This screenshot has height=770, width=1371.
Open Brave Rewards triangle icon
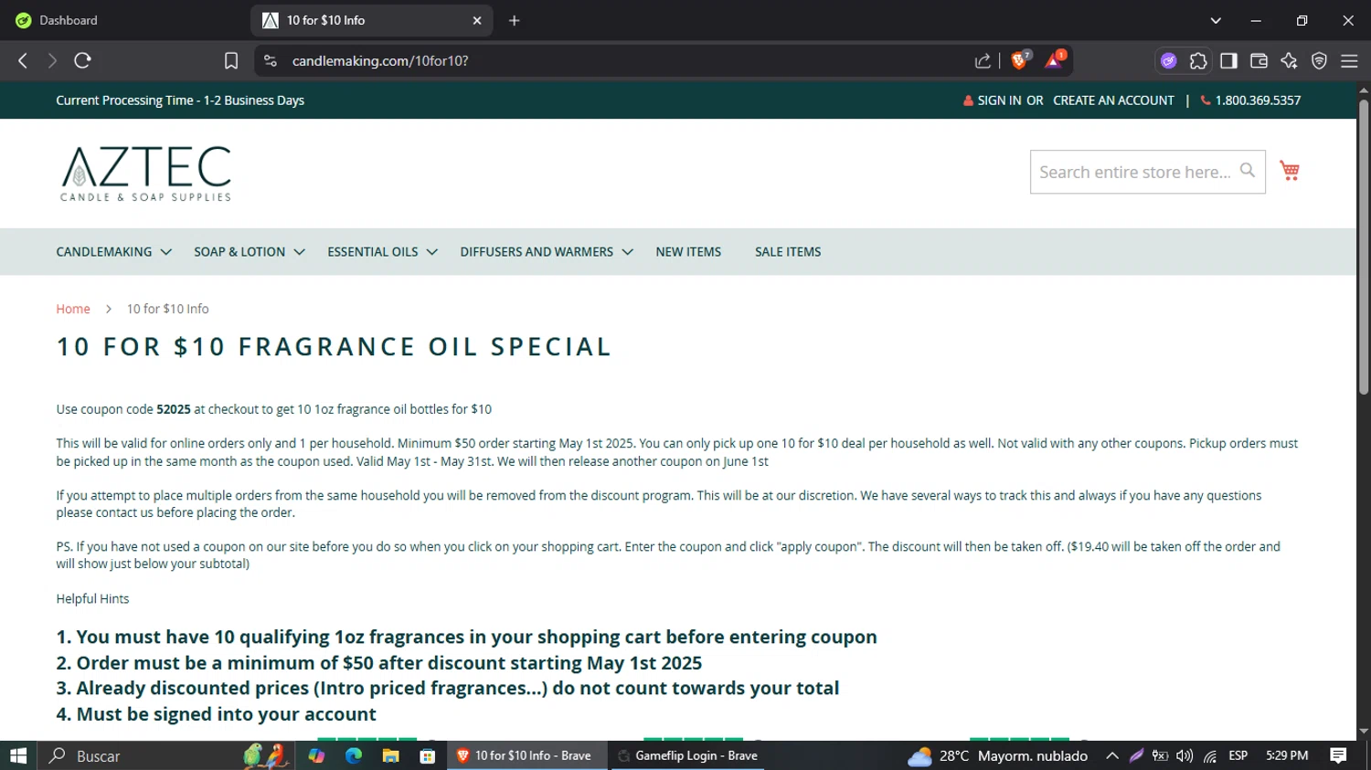point(1054,60)
